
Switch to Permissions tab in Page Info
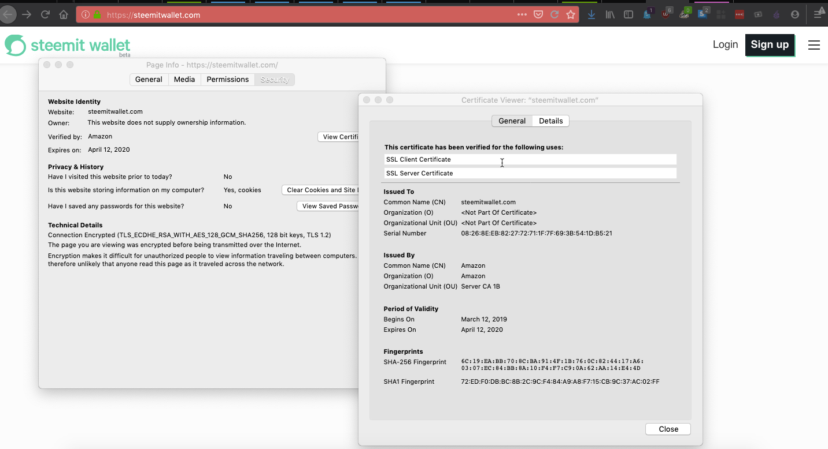(228, 80)
